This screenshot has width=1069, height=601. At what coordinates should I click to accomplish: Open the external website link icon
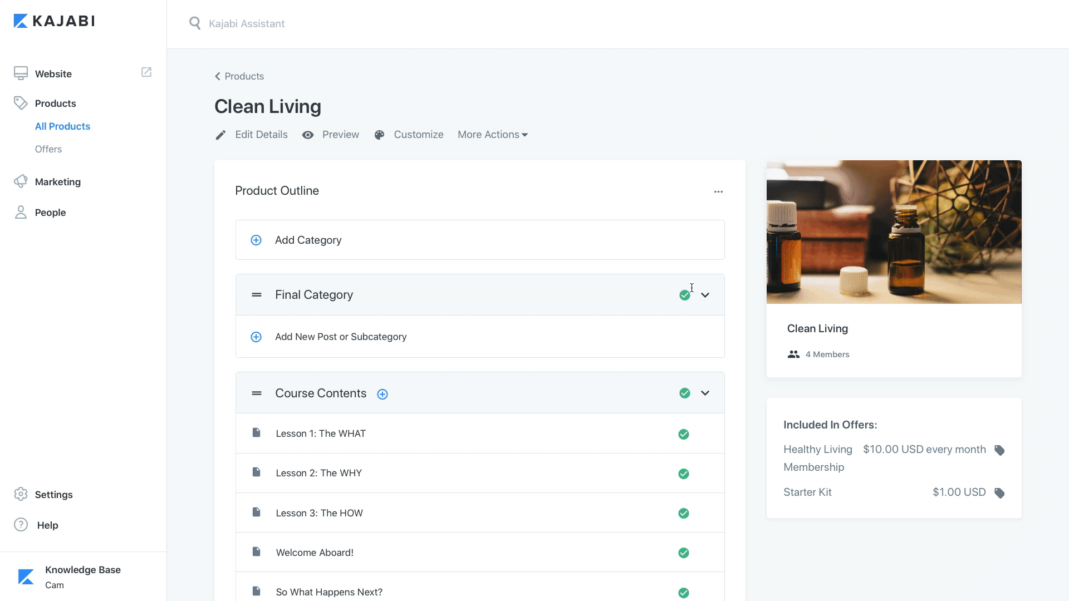[146, 72]
